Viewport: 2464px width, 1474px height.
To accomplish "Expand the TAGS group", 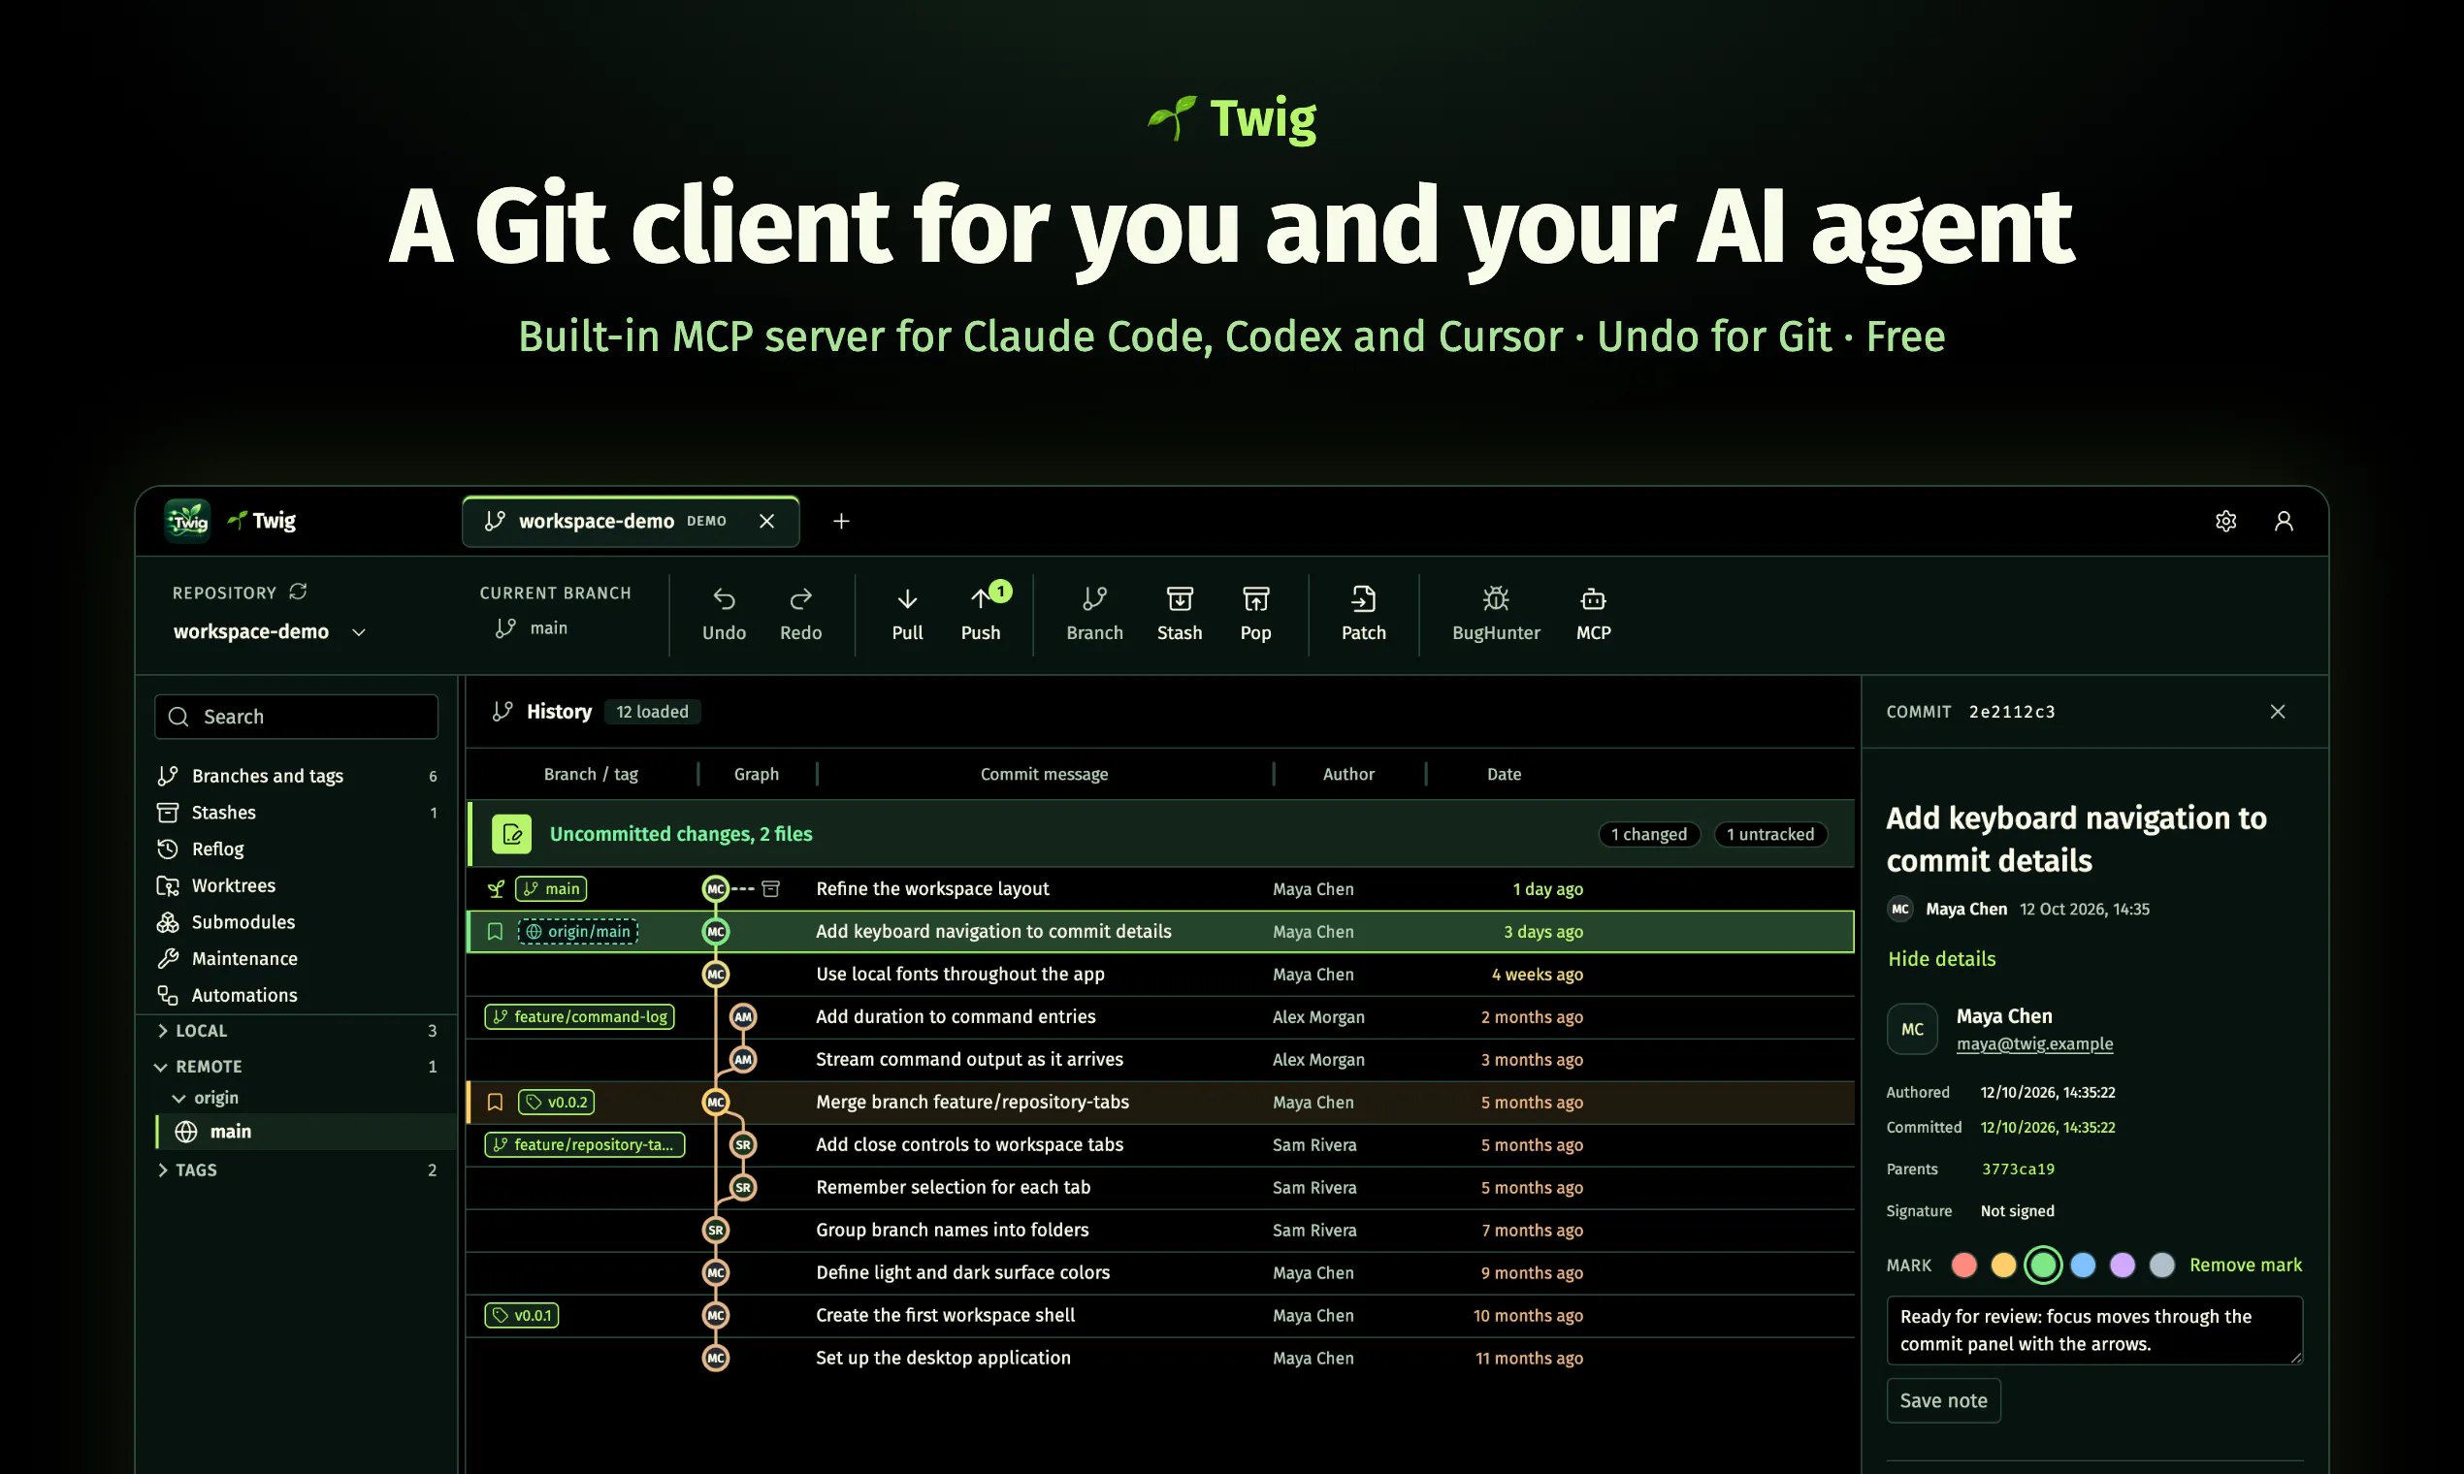I will pyautogui.click(x=297, y=1170).
